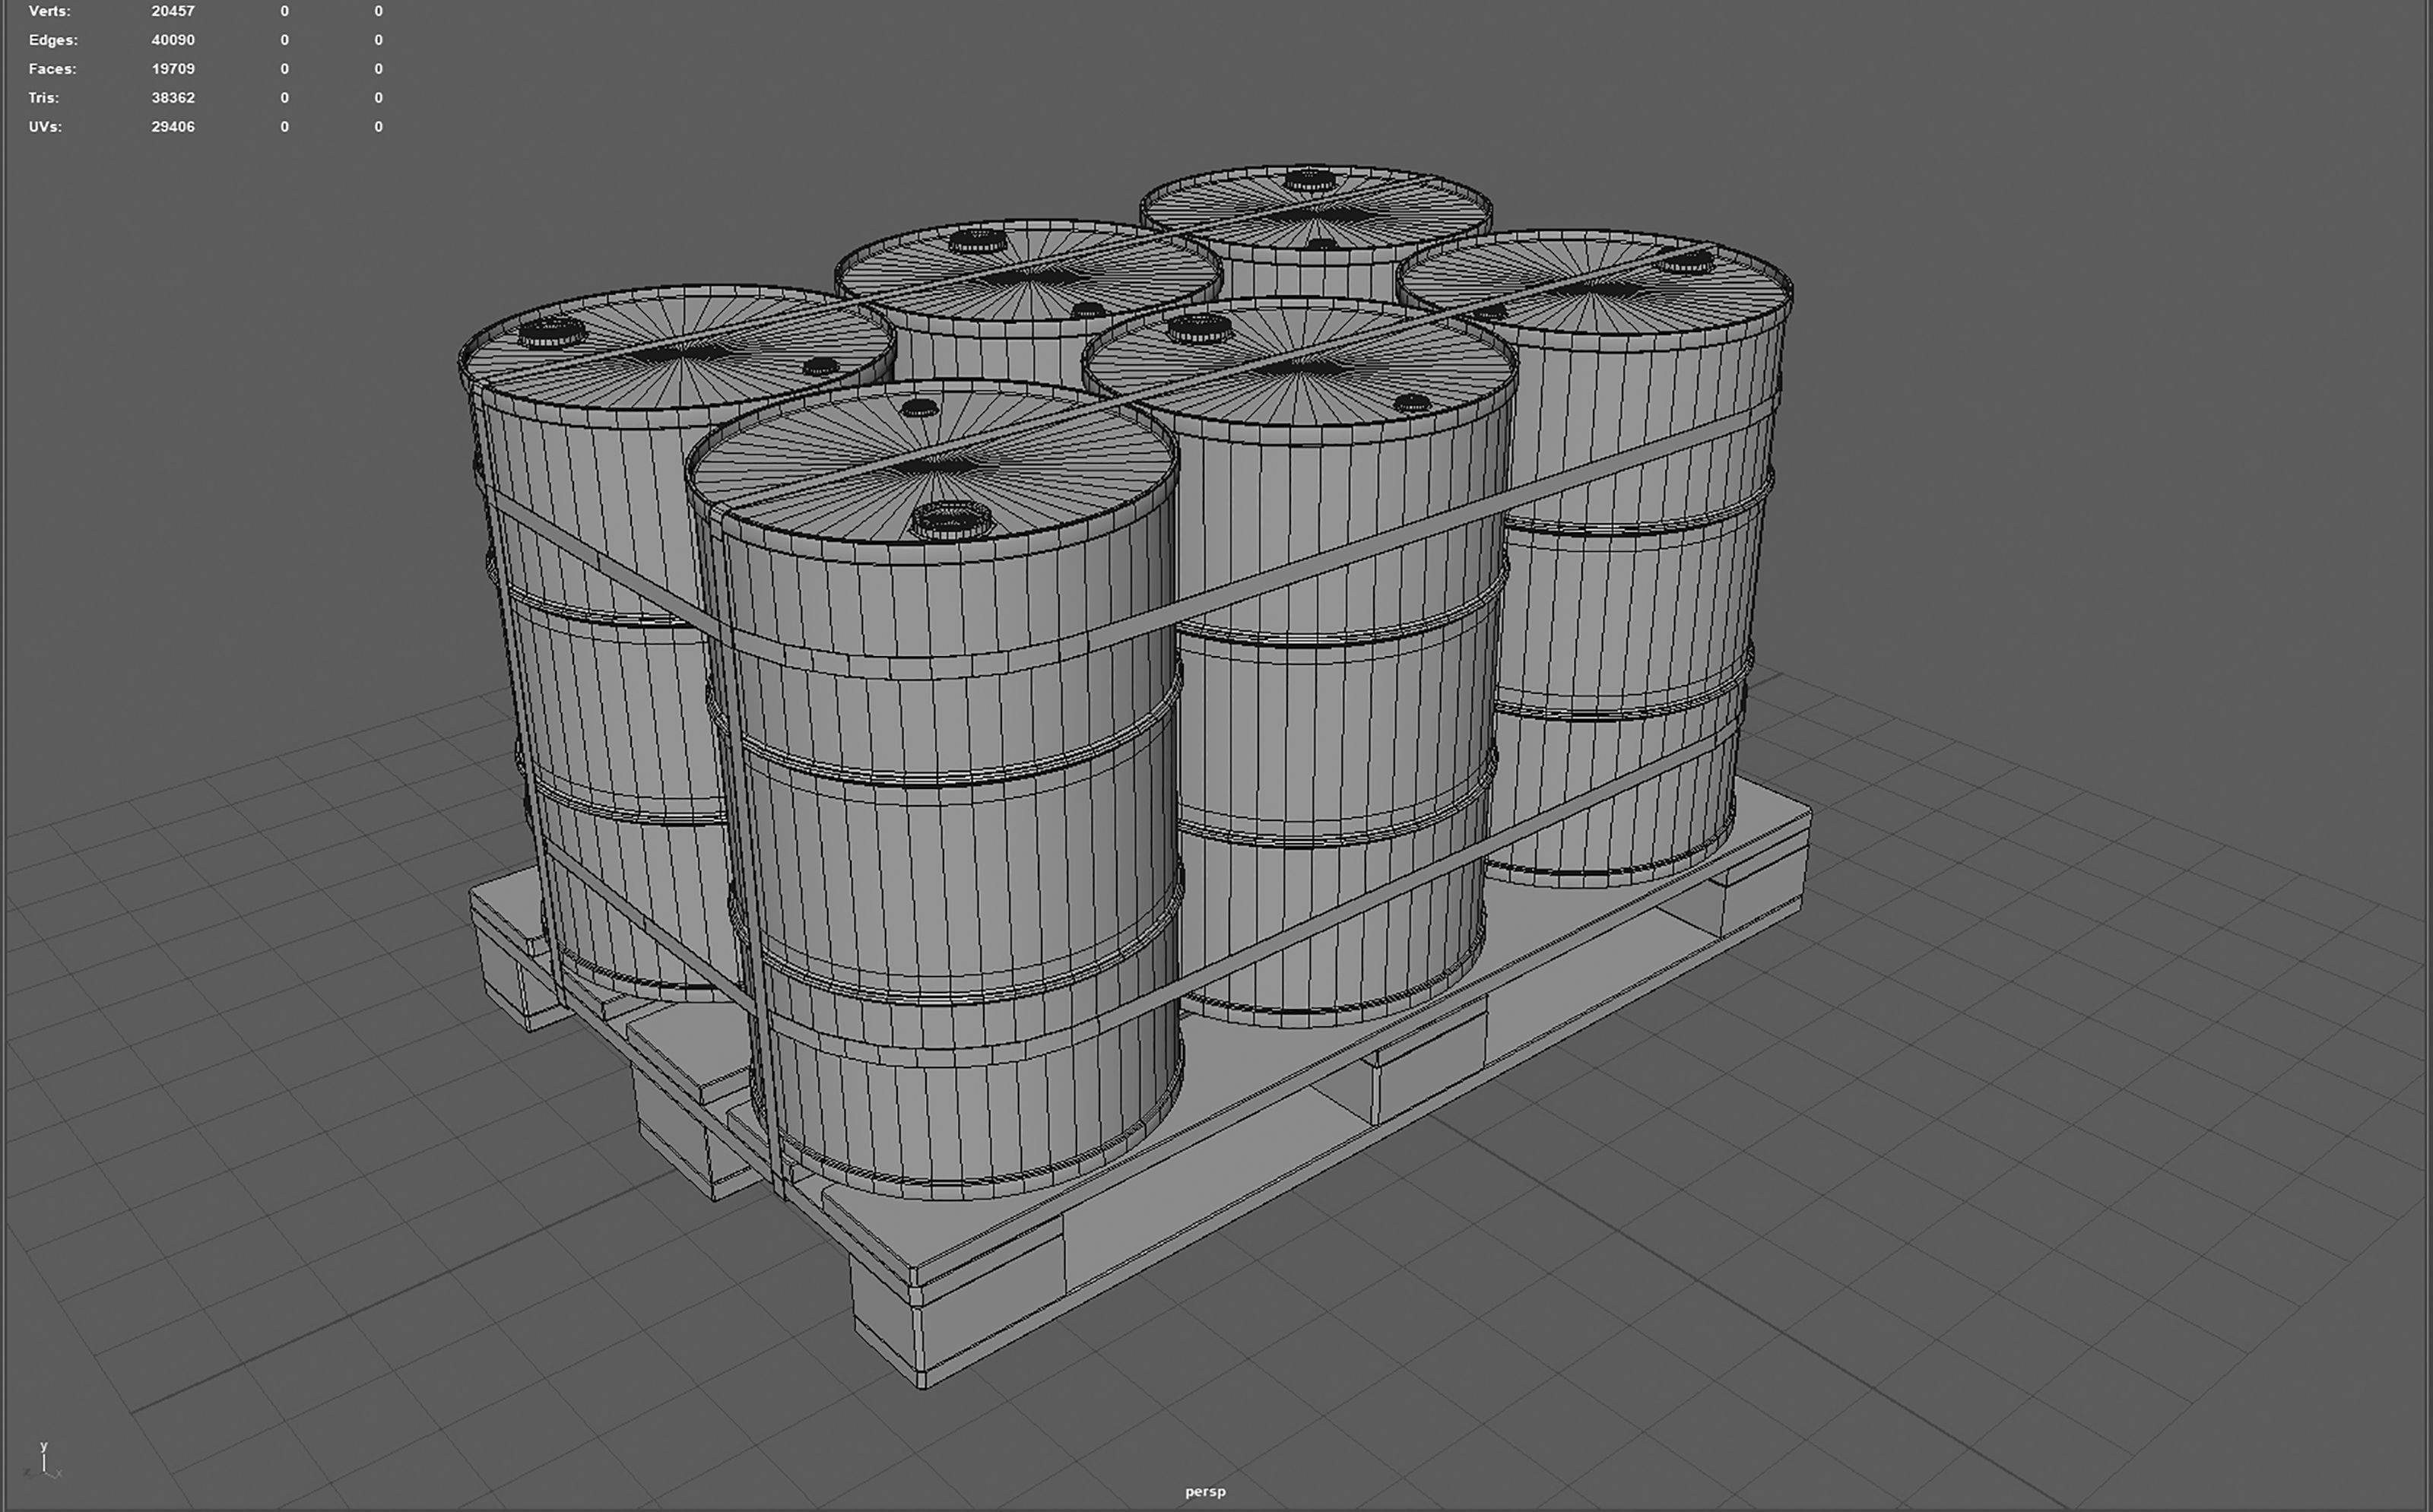
Task: Click the Edges count value 40090
Action: tap(173, 40)
